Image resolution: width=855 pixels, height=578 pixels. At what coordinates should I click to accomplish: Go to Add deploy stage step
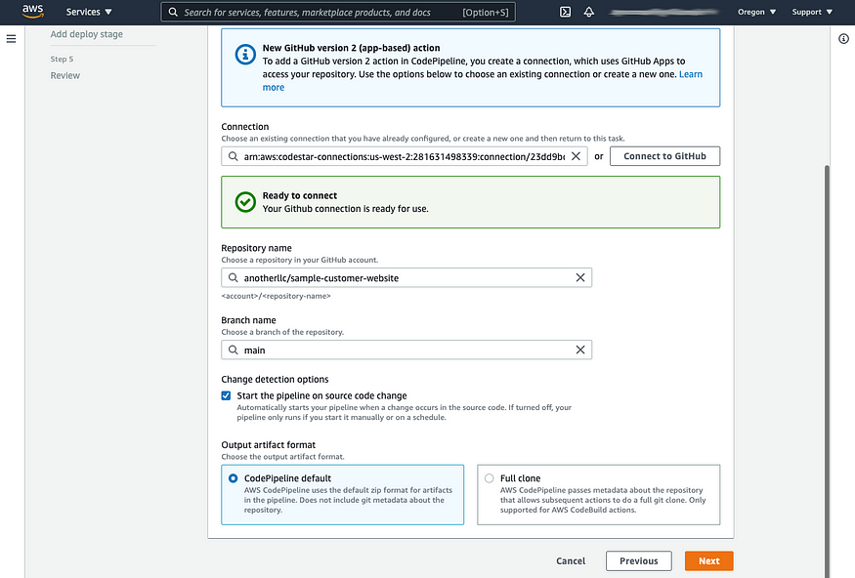(87, 34)
